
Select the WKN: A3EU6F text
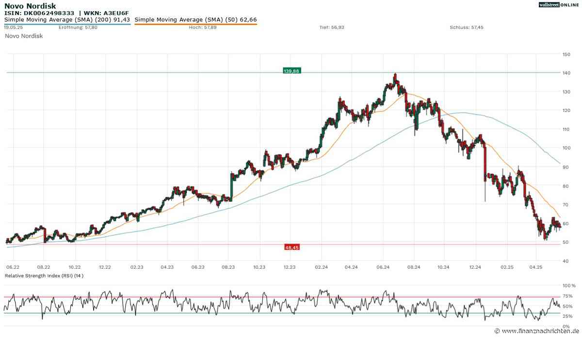click(106, 13)
